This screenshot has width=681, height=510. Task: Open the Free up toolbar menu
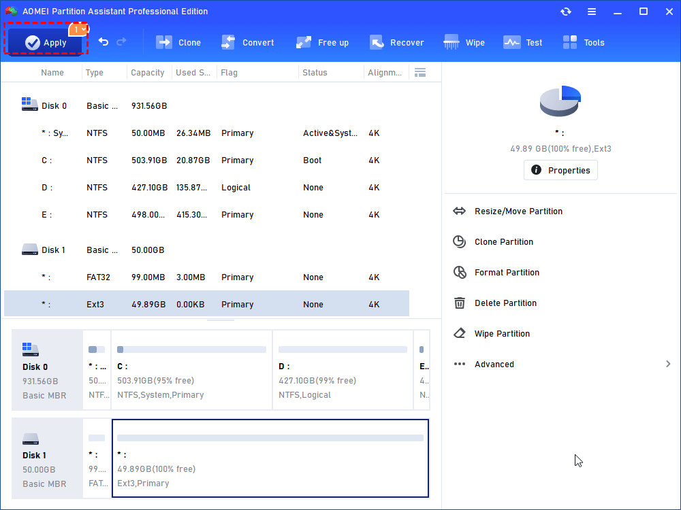[322, 42]
